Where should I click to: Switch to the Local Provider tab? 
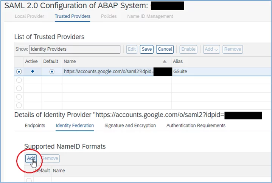[x=29, y=16]
